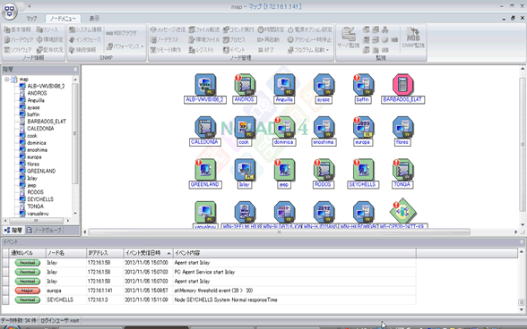Click the ハードウェア ribbon button
This screenshot has width=527, height=329.
(x=19, y=39)
